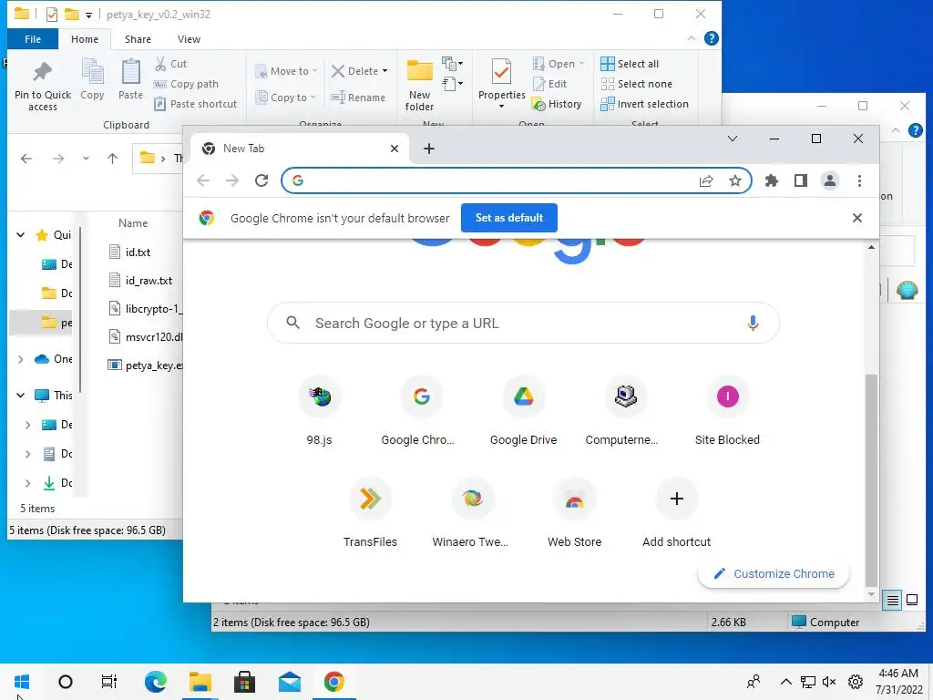Click Invert selection

pyautogui.click(x=644, y=104)
